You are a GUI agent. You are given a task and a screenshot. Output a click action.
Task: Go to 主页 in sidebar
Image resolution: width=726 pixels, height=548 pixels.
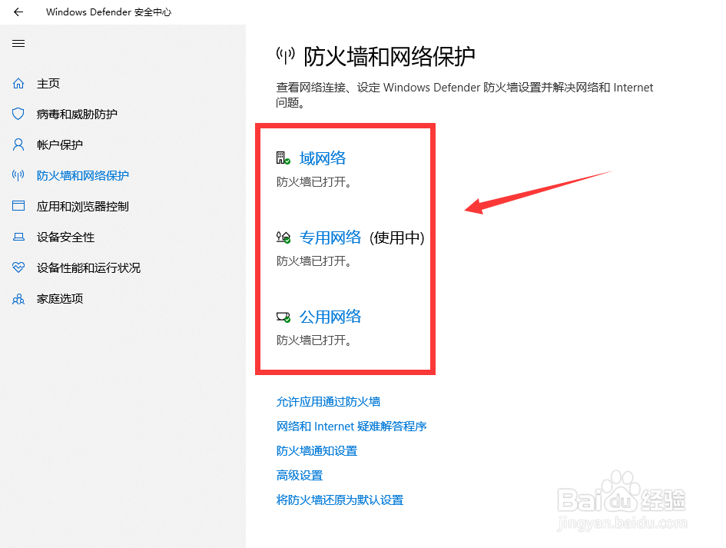coord(48,83)
